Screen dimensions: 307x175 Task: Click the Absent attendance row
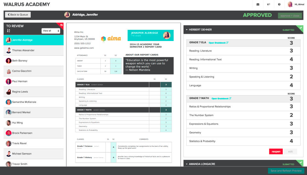tap(98, 61)
